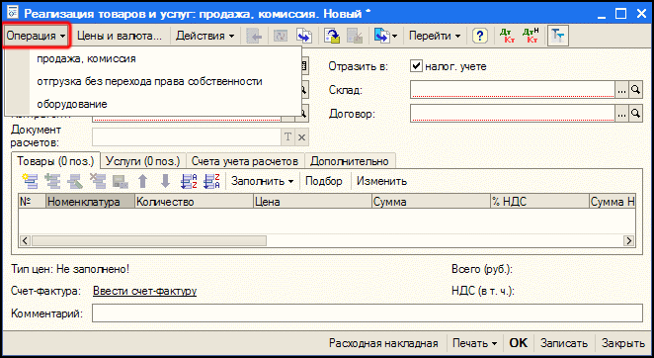Viewport: 654px width, 358px height.
Task: Click the Tт text toggle toolbar icon
Action: [x=557, y=36]
